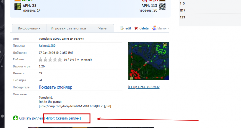Open the Информация tab
Screen dimensions: 241x128
coord(29,28)
